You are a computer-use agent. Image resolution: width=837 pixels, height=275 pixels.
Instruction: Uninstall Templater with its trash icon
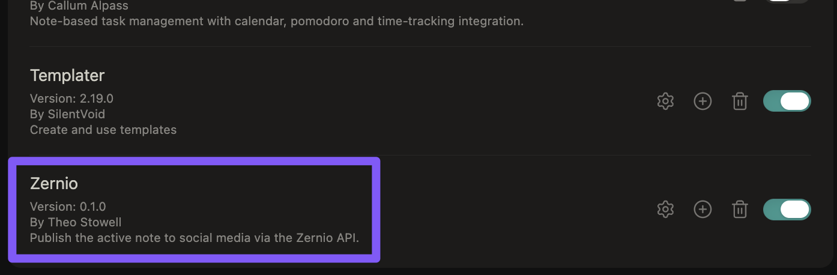740,101
